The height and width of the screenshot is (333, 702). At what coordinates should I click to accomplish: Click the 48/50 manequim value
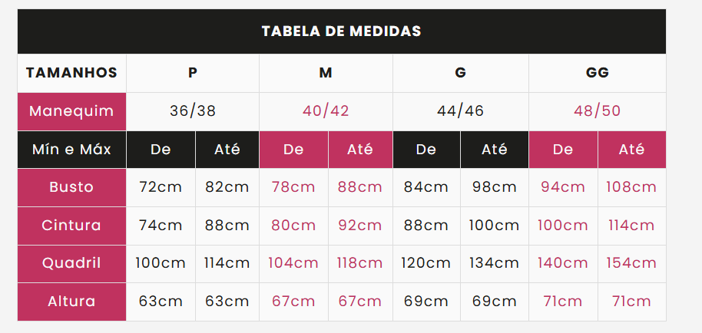tap(598, 111)
